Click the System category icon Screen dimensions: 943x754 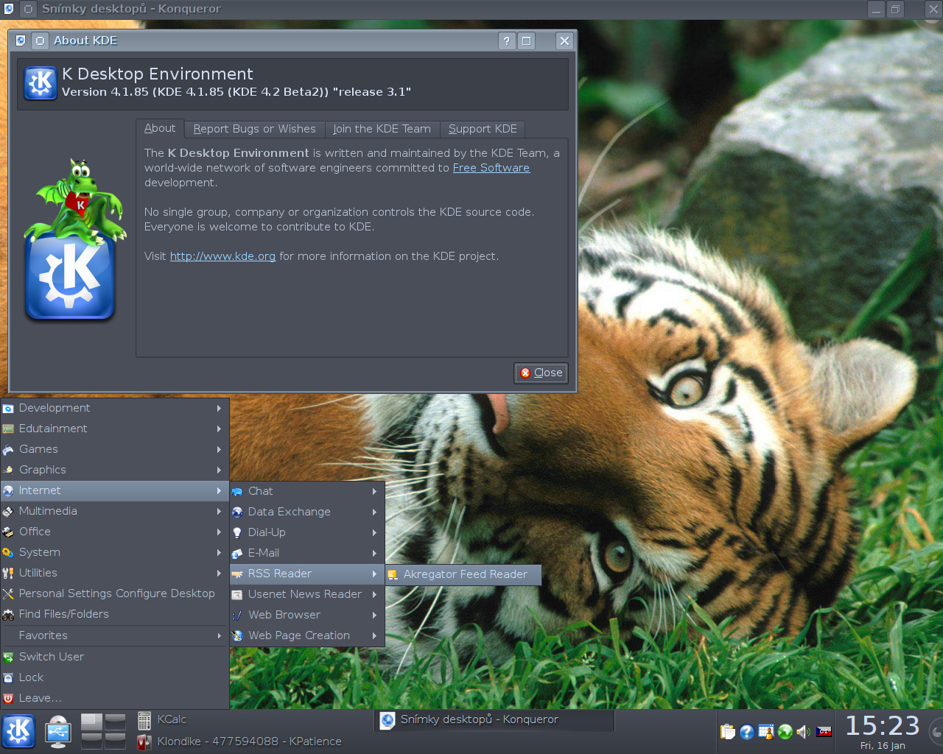point(8,552)
